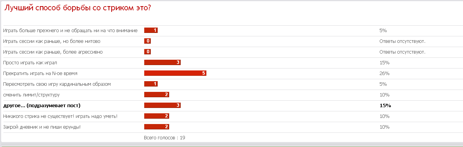The image size is (463, 147).
Task: Select option 'Никакого стрика не существует! играть надо уметь!'
Action: point(60,116)
